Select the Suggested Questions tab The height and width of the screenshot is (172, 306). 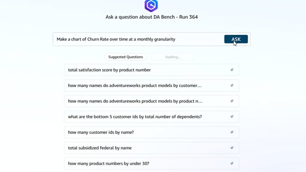pyautogui.click(x=125, y=57)
